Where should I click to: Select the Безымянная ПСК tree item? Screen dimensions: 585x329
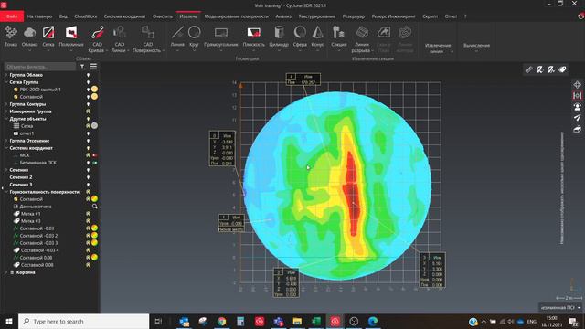point(38,163)
